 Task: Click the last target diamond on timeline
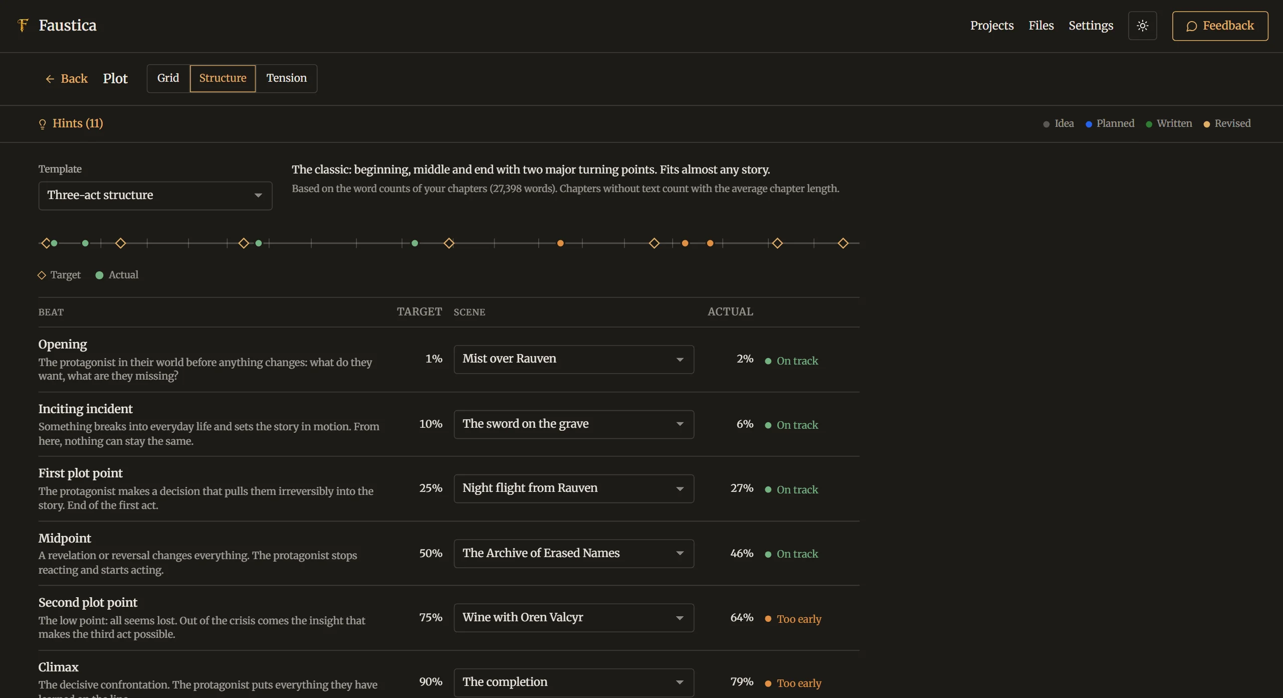click(843, 243)
